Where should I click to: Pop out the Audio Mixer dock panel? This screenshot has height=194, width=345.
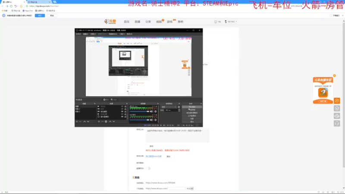point(158,103)
